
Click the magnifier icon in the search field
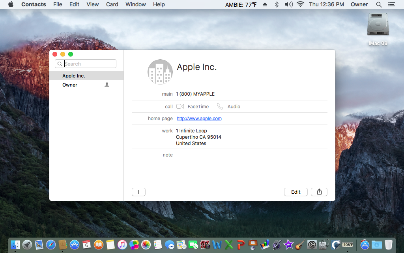60,64
